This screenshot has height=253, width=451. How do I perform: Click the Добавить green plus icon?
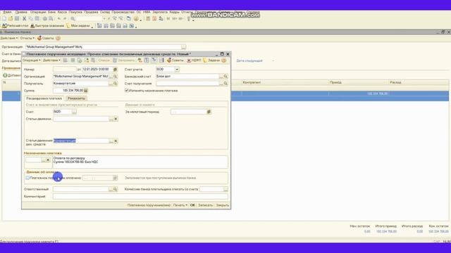pos(5,75)
